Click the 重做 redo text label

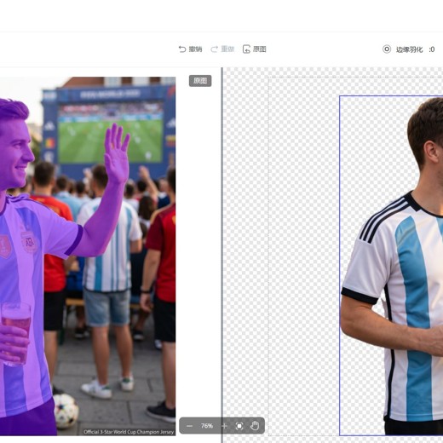[x=227, y=49]
